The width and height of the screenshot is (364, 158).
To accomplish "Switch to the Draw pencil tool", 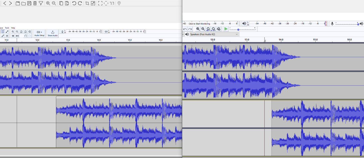I will [x=3, y=36].
